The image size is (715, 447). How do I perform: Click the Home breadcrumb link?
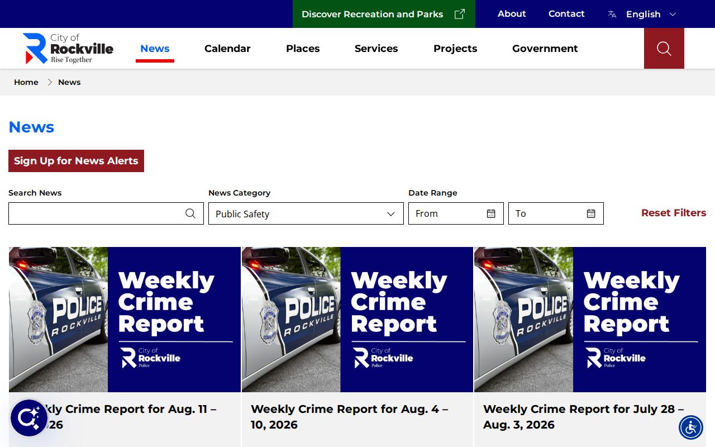[26, 82]
